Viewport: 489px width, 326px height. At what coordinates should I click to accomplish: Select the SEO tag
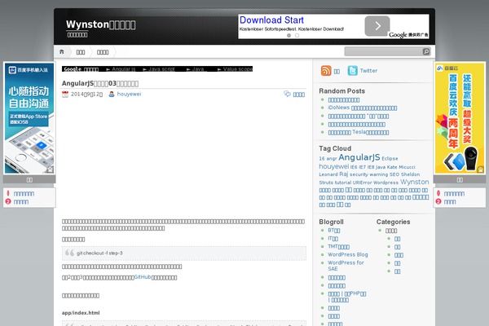(394, 174)
